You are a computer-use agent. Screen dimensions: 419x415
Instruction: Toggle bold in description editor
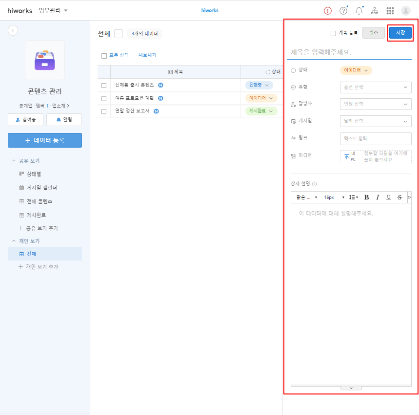coord(367,197)
